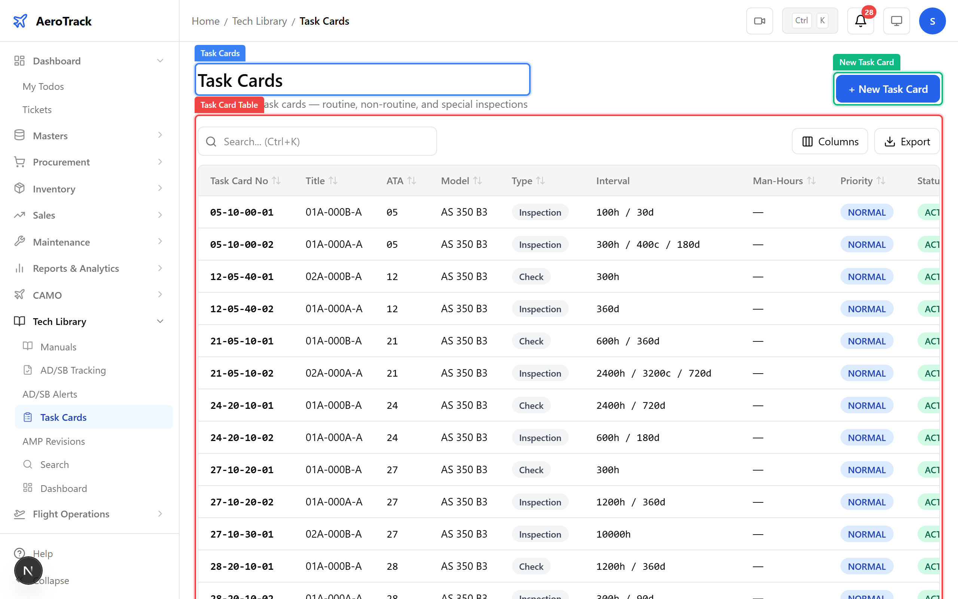
Task: Navigate to Home via breadcrumb
Action: (205, 21)
